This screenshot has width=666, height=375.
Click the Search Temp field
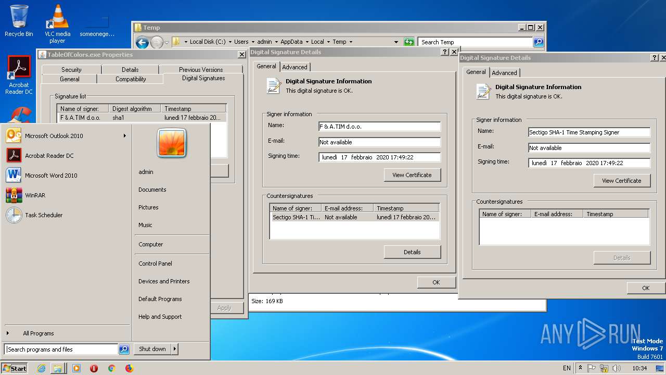[476, 42]
